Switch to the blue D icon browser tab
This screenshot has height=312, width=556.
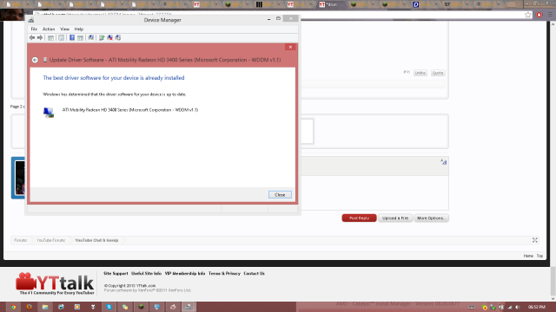tap(425, 4)
